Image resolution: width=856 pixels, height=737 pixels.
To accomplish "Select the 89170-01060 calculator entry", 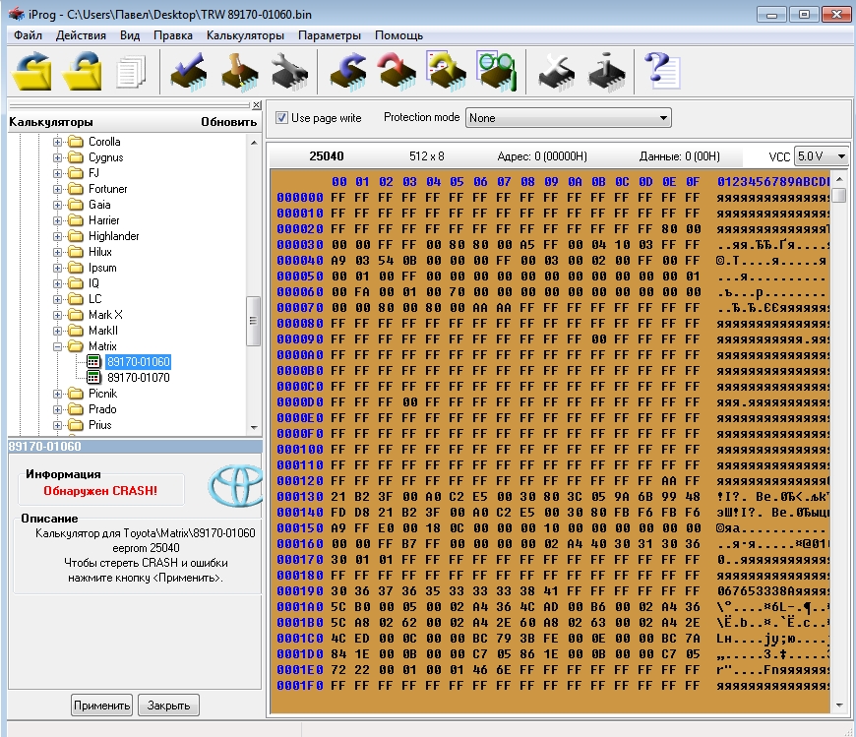I will tap(138, 362).
